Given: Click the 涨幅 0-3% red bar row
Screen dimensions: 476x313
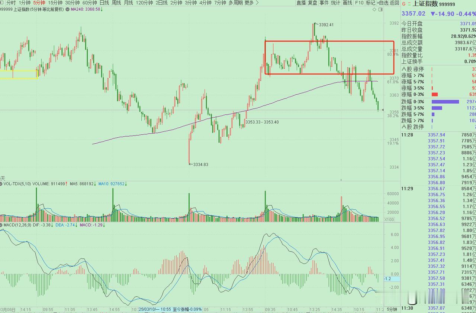Looking at the screenshot, I should (x=438, y=94).
